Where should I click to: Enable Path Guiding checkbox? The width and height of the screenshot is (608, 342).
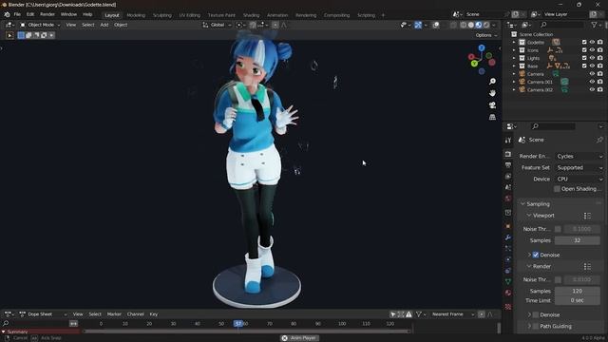pyautogui.click(x=536, y=326)
